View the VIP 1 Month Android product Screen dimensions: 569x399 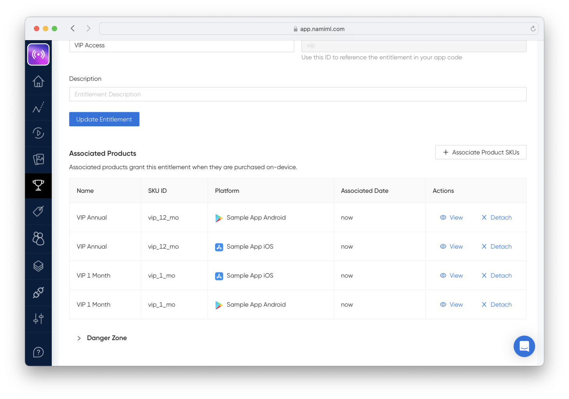click(x=451, y=304)
